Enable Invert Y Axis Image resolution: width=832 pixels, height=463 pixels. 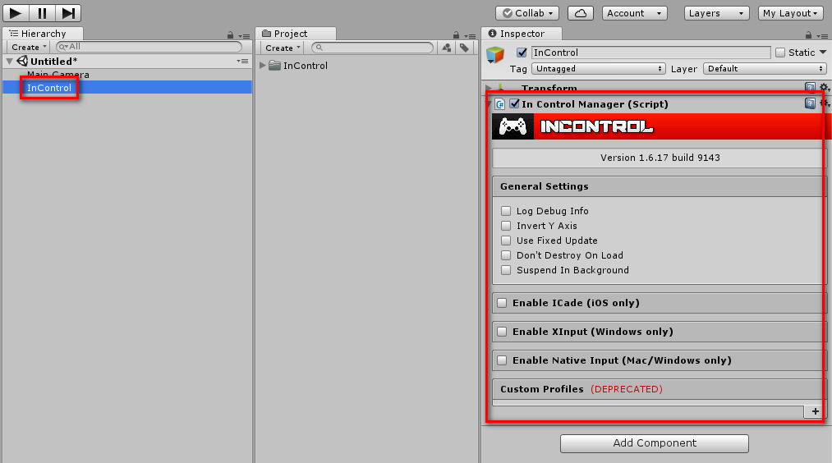point(506,226)
